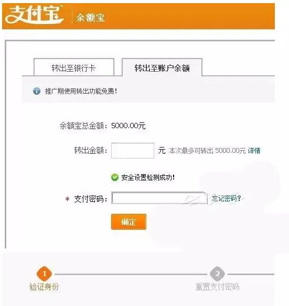Click the 重置支付密码 step label
This screenshot has width=289, height=306.
[217, 287]
